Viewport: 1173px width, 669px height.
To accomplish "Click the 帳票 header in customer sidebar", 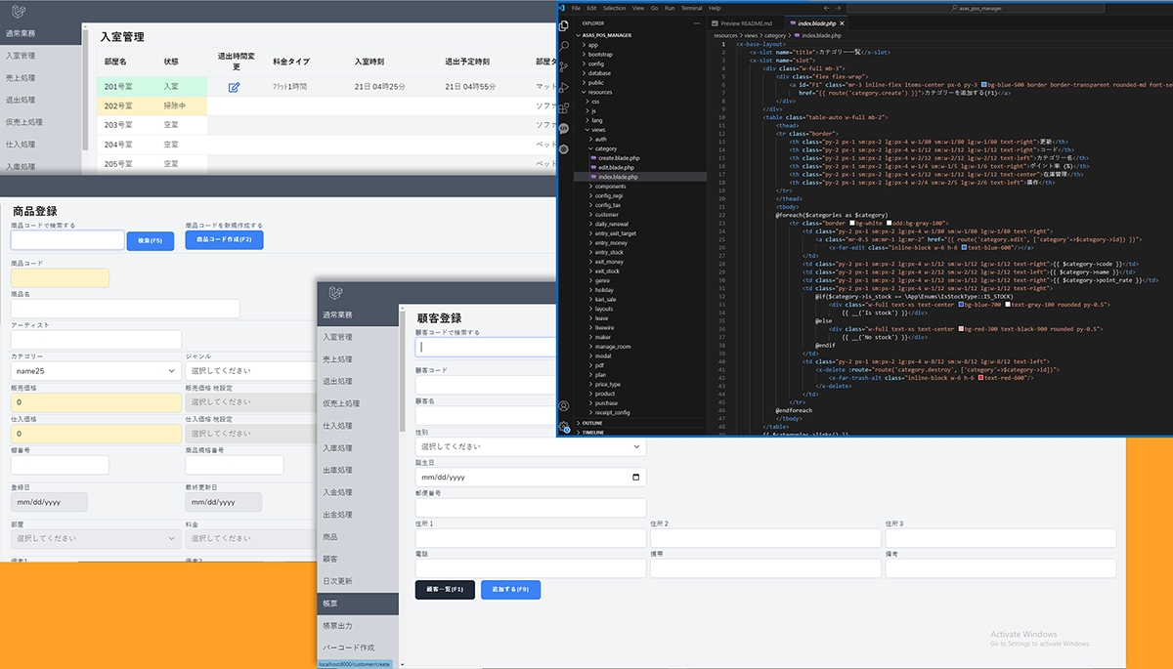I will (359, 604).
